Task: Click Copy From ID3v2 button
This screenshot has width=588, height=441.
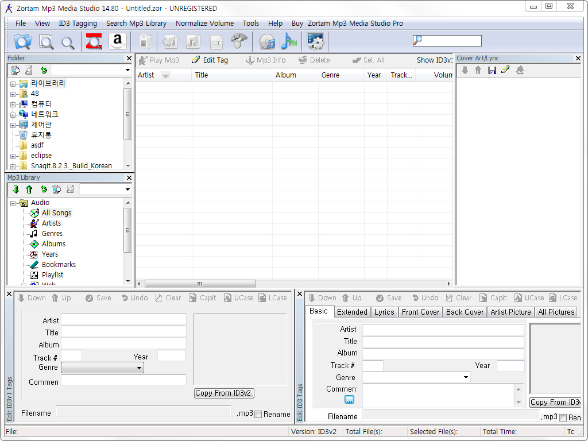Action: [224, 393]
